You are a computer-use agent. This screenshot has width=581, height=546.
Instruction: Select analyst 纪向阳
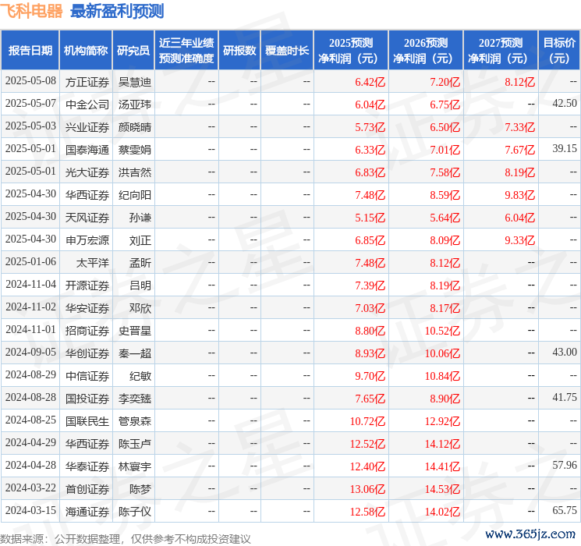click(134, 195)
